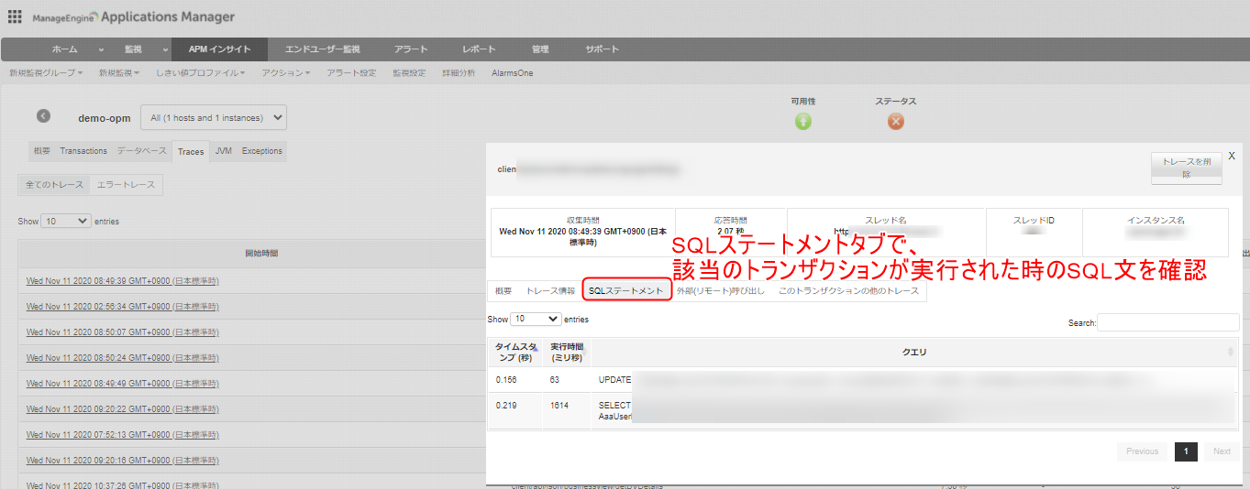Screen dimensions: 1250x489
Task: Open popup 概要 tab
Action: click(503, 290)
